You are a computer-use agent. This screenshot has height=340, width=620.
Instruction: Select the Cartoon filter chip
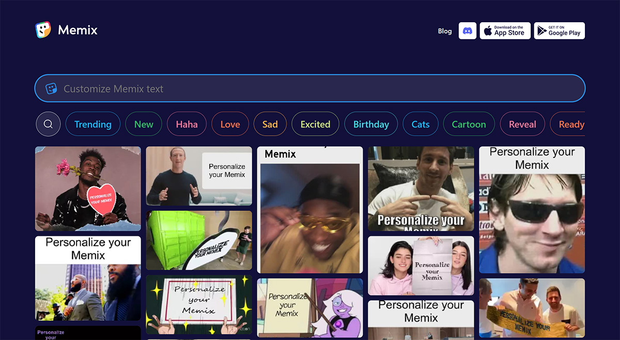[469, 124]
